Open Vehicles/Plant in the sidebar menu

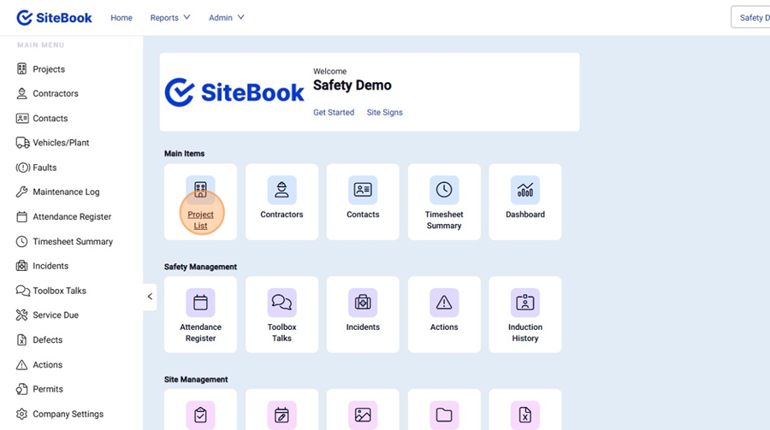(61, 143)
